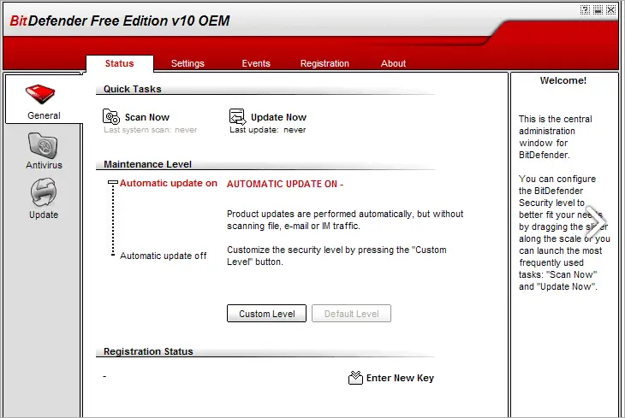Click the Scan Now magnifier icon
The image size is (625, 418).
point(111,116)
